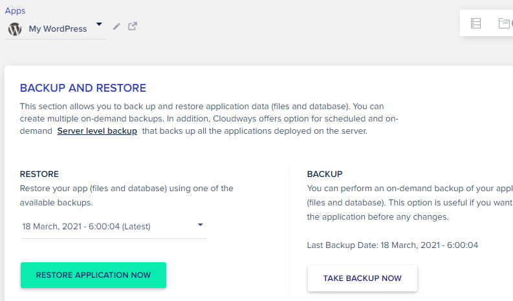Image resolution: width=513 pixels, height=301 pixels.
Task: Expand the restore backup date dropdown arrow
Action: coord(200,225)
